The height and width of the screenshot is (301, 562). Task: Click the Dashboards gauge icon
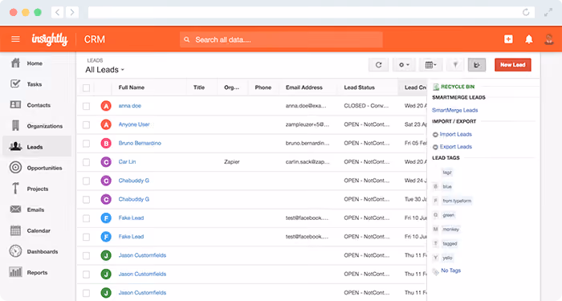[x=15, y=251]
